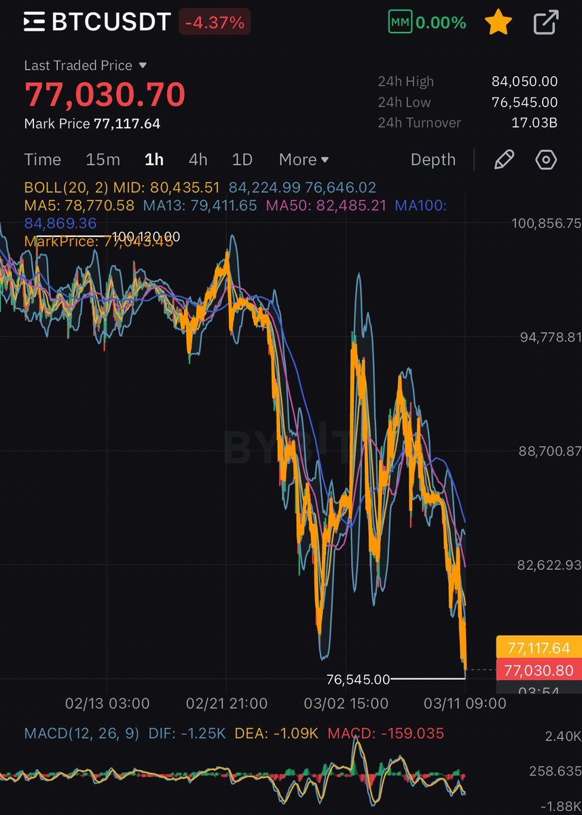Select the 4h timeframe

point(198,160)
